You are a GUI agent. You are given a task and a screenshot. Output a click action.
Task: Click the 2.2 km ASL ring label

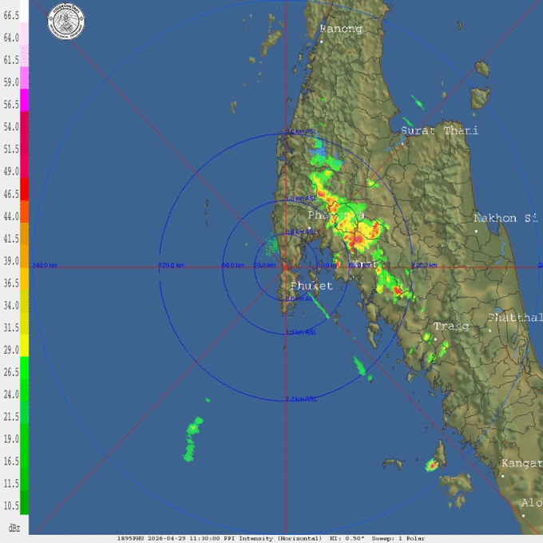[300, 398]
